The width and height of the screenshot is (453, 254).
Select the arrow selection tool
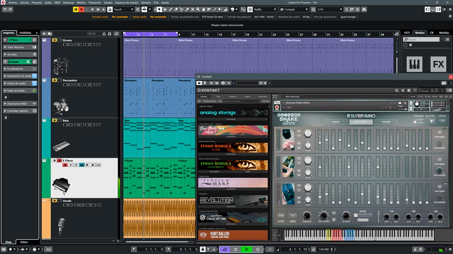[160, 9]
